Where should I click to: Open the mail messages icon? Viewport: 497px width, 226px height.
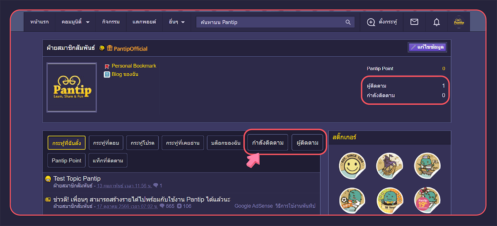[414, 22]
